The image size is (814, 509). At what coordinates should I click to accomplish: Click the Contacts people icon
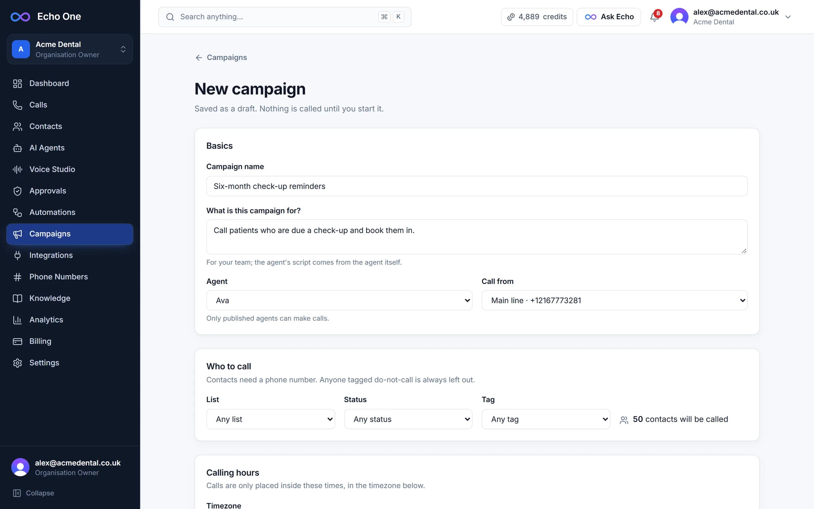pos(17,126)
